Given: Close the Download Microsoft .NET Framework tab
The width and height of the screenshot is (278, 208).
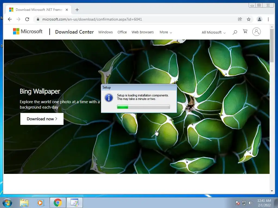Looking at the screenshot, I should 67,10.
